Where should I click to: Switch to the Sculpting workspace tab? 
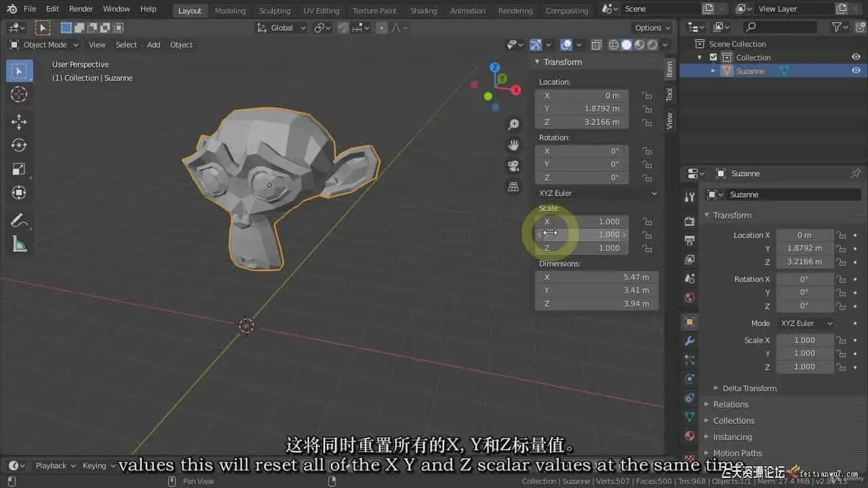[x=275, y=10]
